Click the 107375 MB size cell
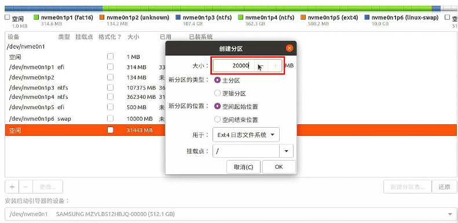This screenshot has height=223, width=458. pyautogui.click(x=141, y=88)
